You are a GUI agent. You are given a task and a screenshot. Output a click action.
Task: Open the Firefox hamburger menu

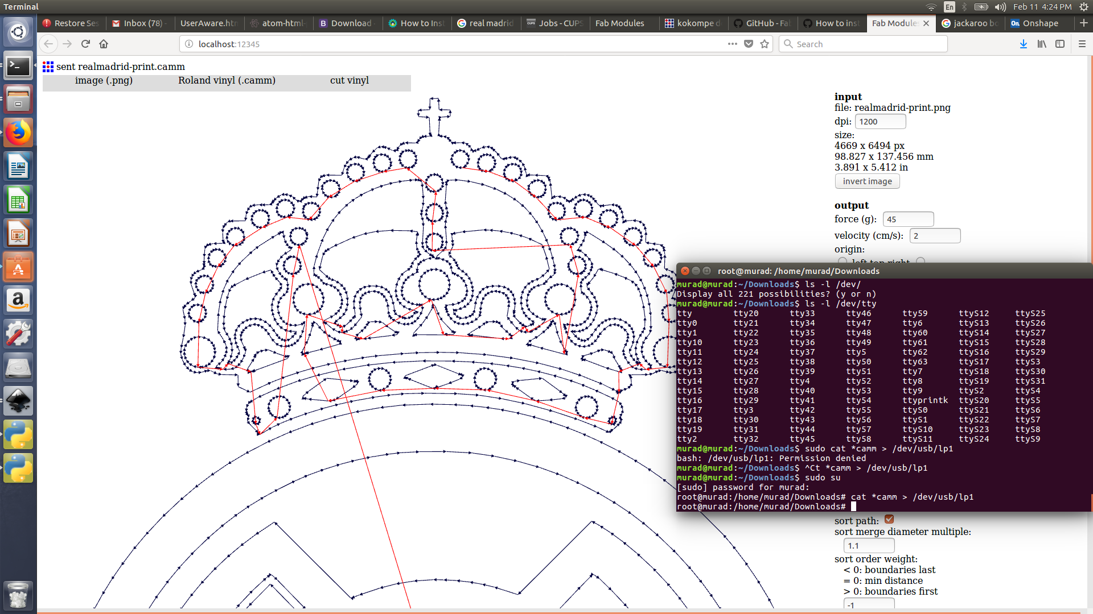click(x=1082, y=44)
